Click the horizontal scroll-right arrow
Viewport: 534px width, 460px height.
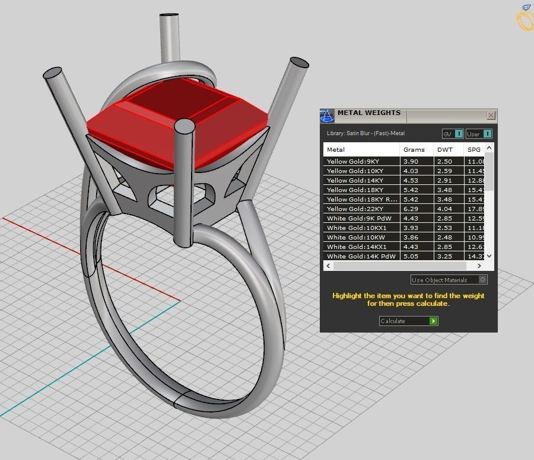tap(479, 266)
